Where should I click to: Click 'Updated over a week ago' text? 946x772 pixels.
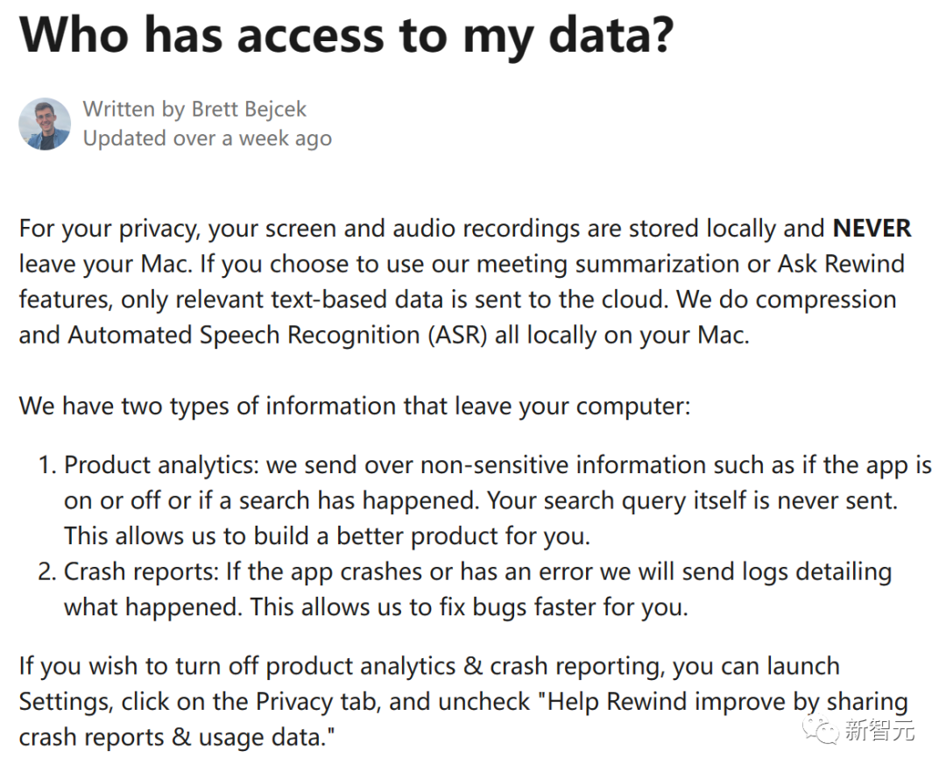pos(208,138)
